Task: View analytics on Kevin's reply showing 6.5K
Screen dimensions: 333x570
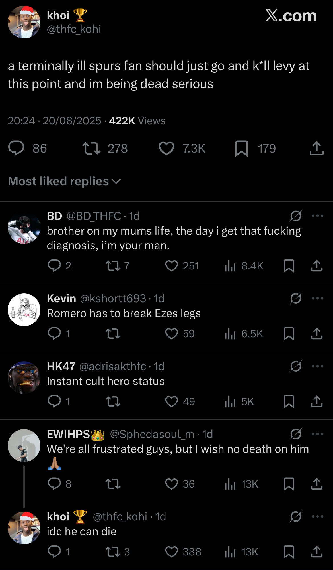Action: click(x=230, y=334)
